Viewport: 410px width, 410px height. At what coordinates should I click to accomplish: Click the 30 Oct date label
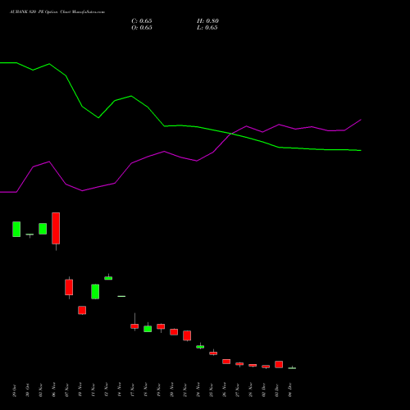(x=28, y=390)
